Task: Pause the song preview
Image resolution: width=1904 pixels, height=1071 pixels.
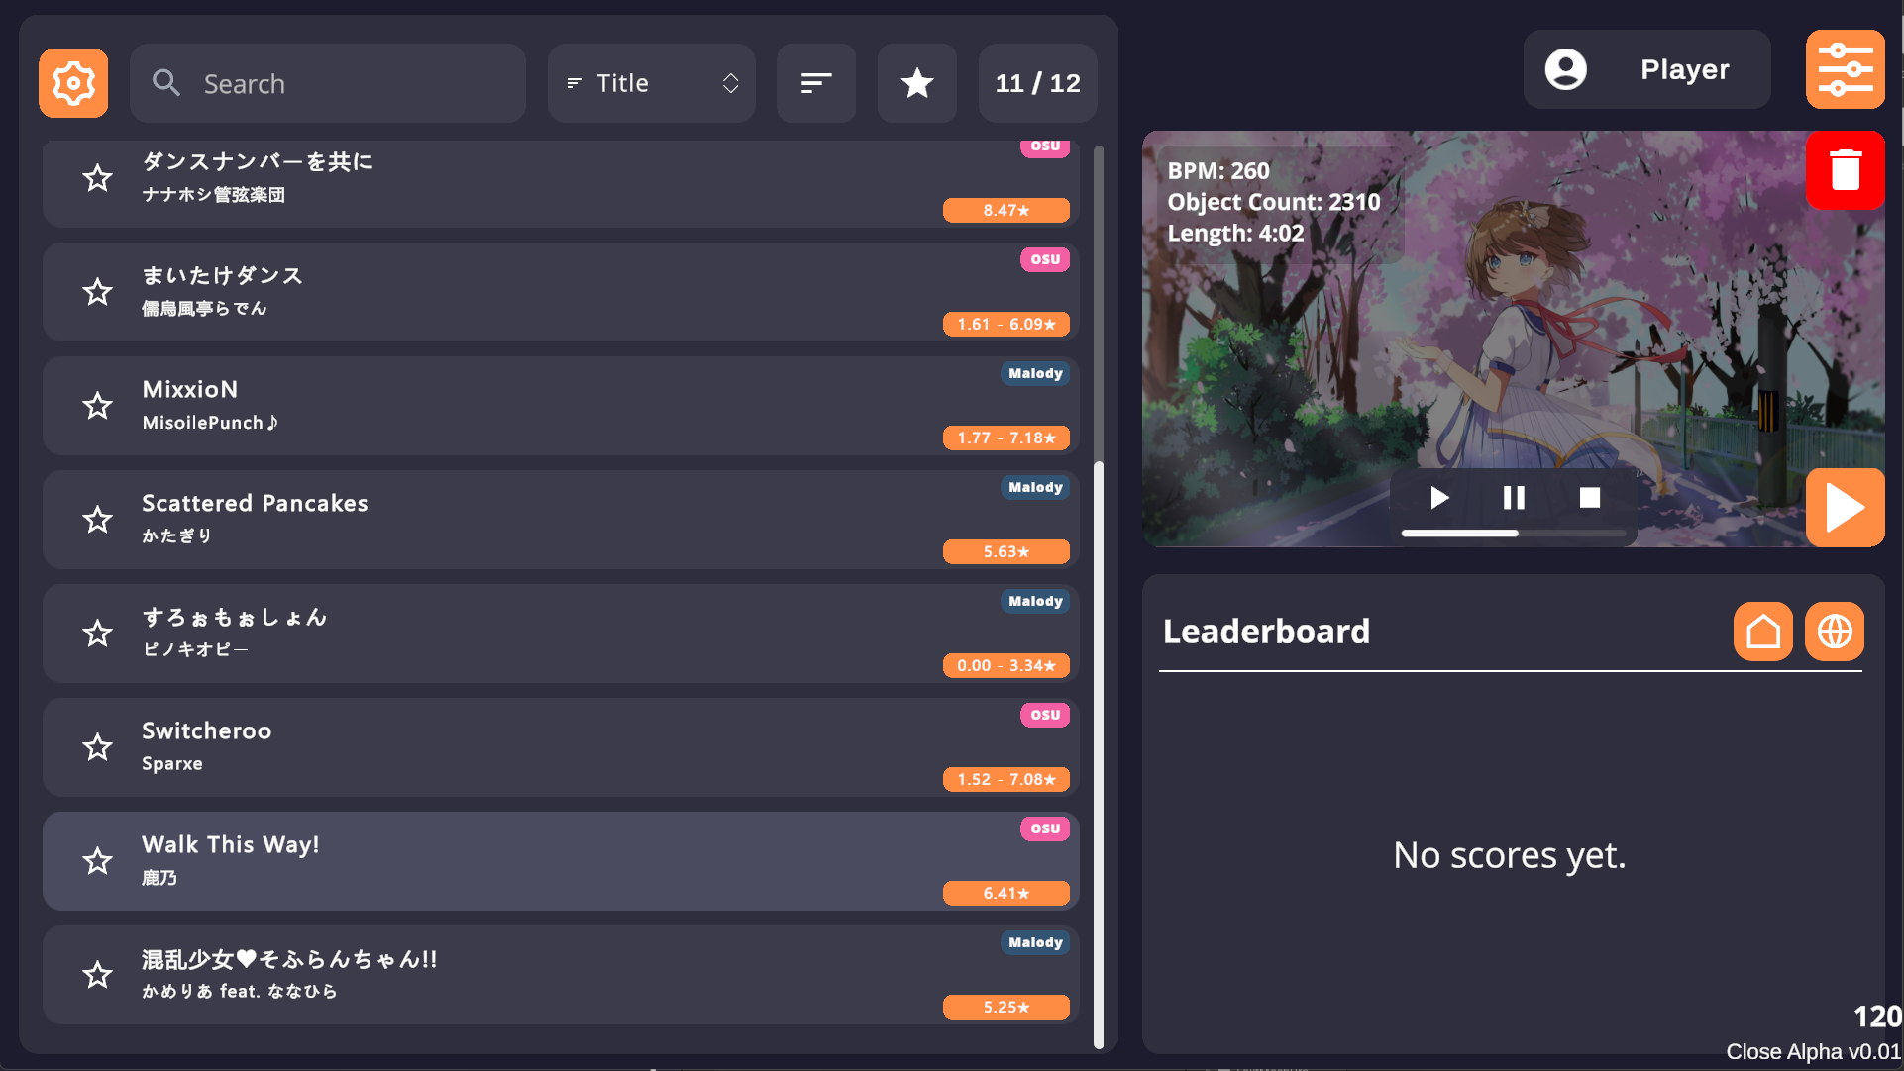Action: pos(1514,497)
